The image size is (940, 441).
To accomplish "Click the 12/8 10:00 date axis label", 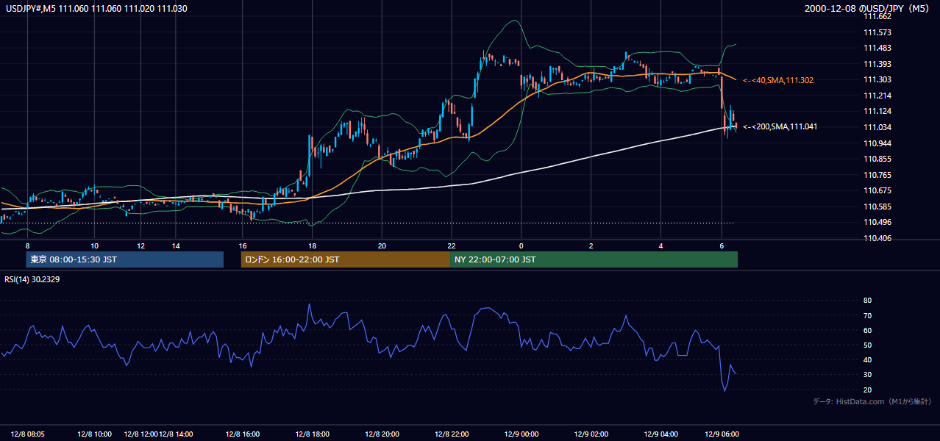I will coord(94,434).
